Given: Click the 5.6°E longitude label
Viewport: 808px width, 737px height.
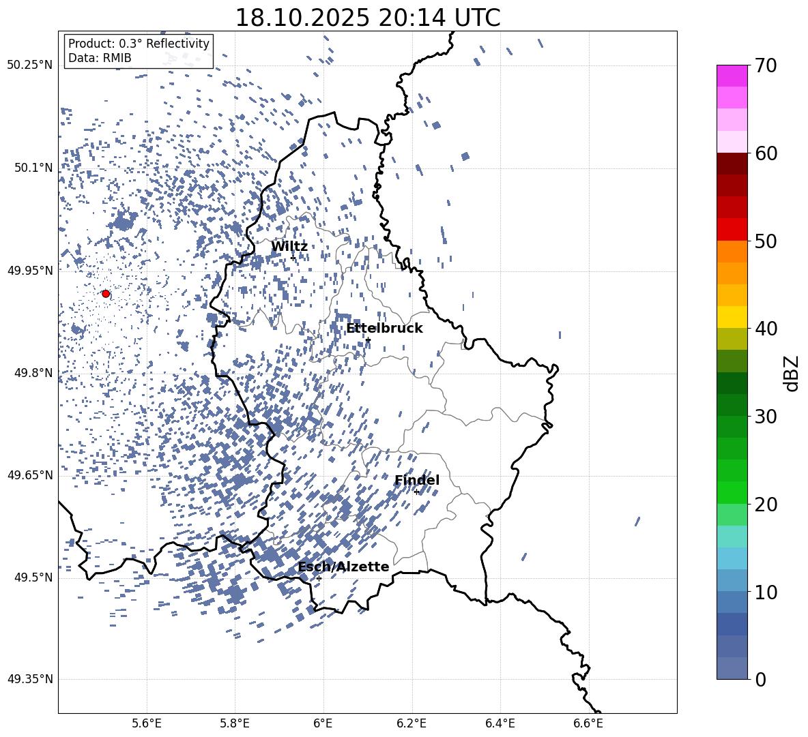Looking at the screenshot, I should tap(147, 723).
